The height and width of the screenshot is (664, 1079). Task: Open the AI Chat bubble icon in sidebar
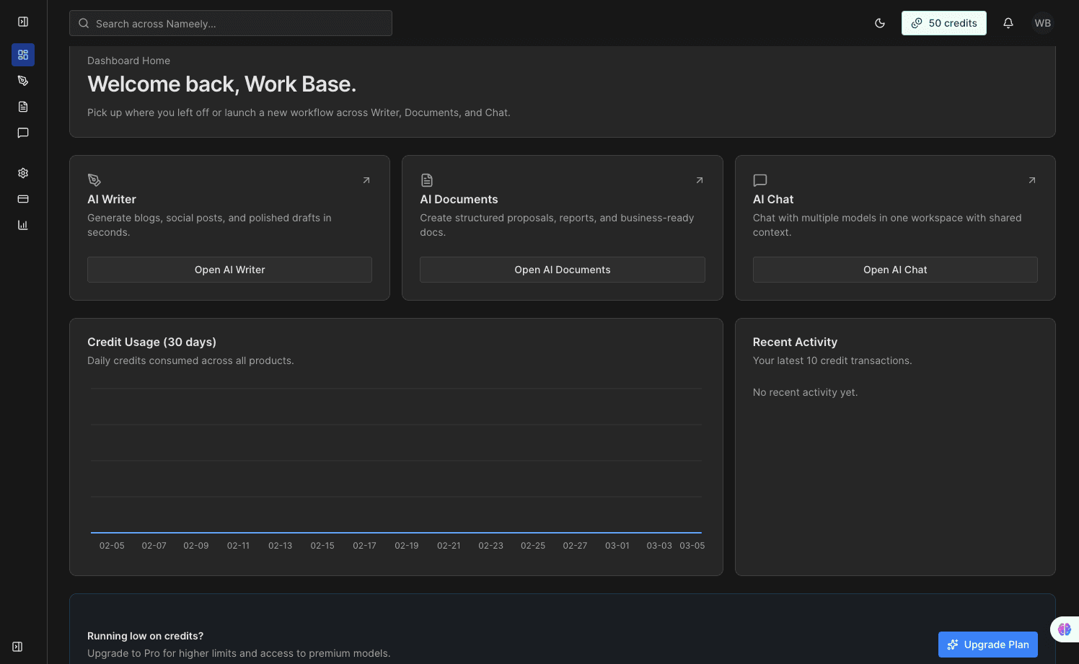point(22,132)
